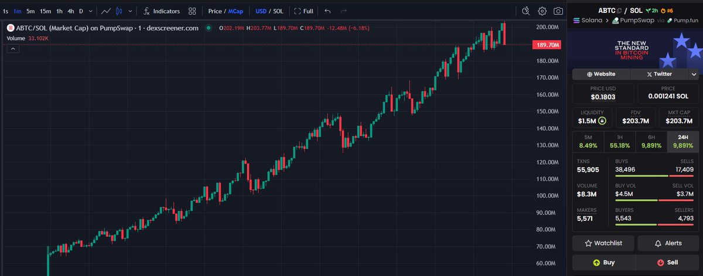The image size is (703, 276).
Task: Select the 1s timeframe
Action: click(6, 11)
